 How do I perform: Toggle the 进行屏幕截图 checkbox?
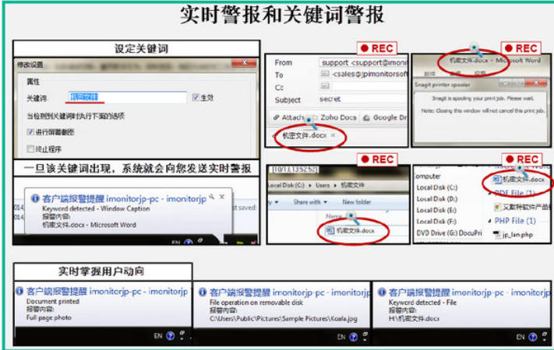(x=30, y=132)
